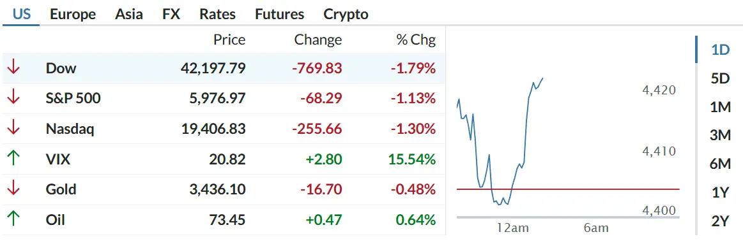Switch to the Europe markets tab
743x246 pixels.
coord(72,14)
